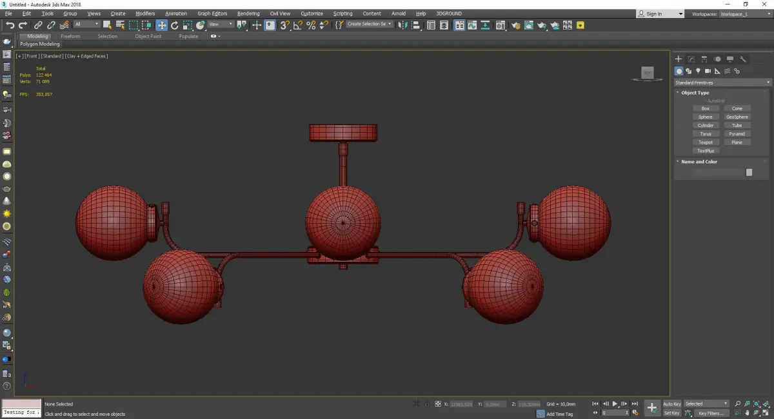Image resolution: width=774 pixels, height=419 pixels.
Task: Open the selection filter All dropdown
Action: pyautogui.click(x=86, y=24)
